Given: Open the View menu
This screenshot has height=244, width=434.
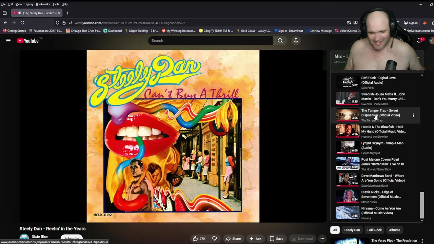Looking at the screenshot, I should pyautogui.click(x=19, y=4).
